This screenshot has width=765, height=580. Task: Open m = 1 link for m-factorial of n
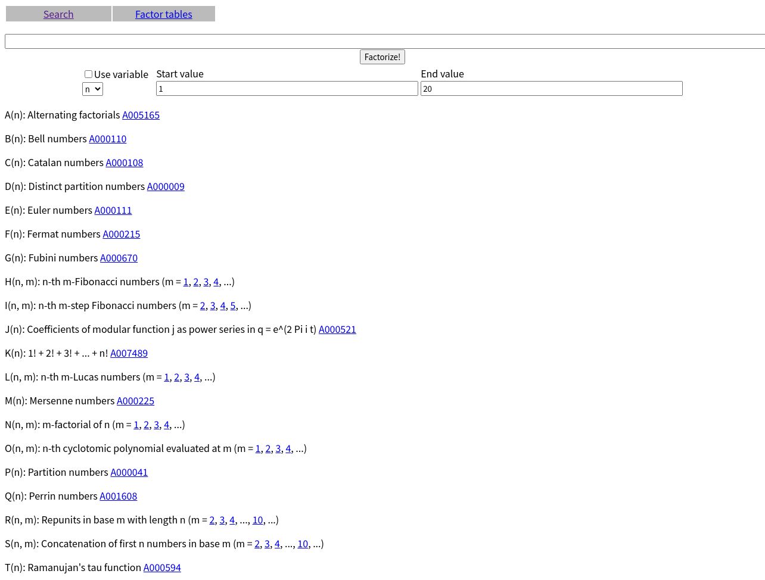tap(136, 425)
